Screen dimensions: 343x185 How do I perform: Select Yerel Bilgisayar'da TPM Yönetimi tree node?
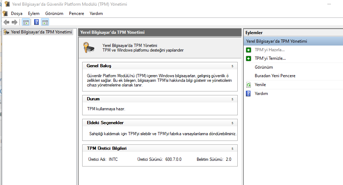pos(41,32)
